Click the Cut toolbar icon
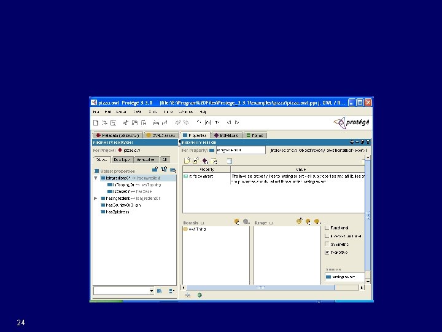 coord(126,122)
